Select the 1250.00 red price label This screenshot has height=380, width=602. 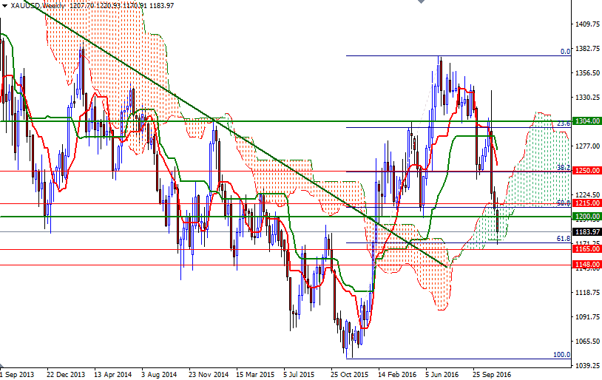click(x=587, y=171)
